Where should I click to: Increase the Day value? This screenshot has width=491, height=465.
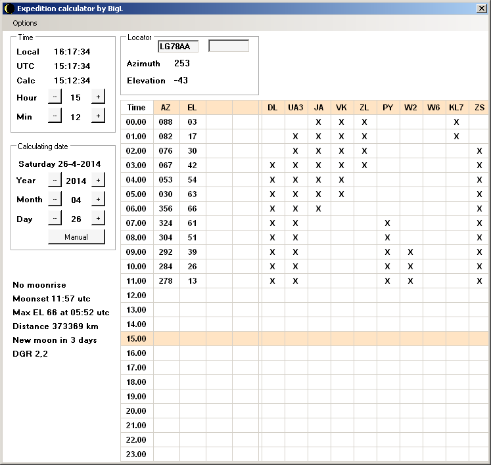[98, 219]
